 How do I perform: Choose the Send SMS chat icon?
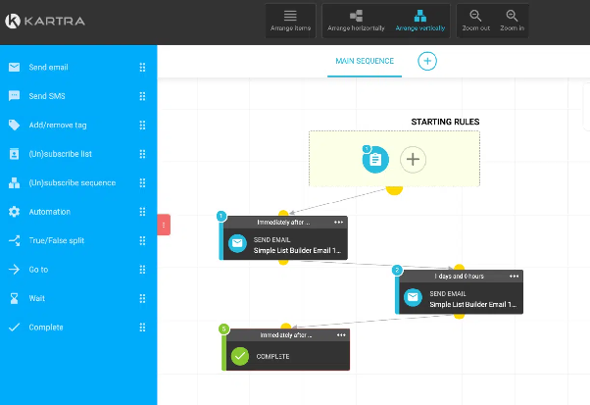(14, 96)
